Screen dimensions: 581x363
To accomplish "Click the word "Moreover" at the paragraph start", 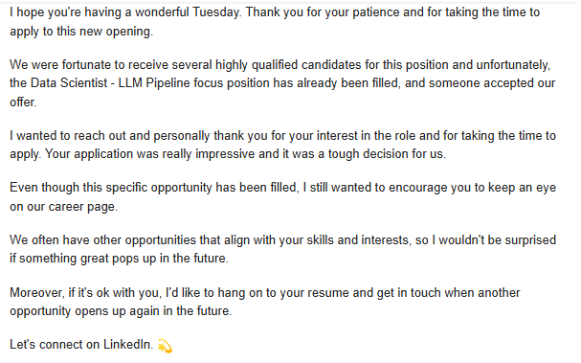I will [x=36, y=293].
